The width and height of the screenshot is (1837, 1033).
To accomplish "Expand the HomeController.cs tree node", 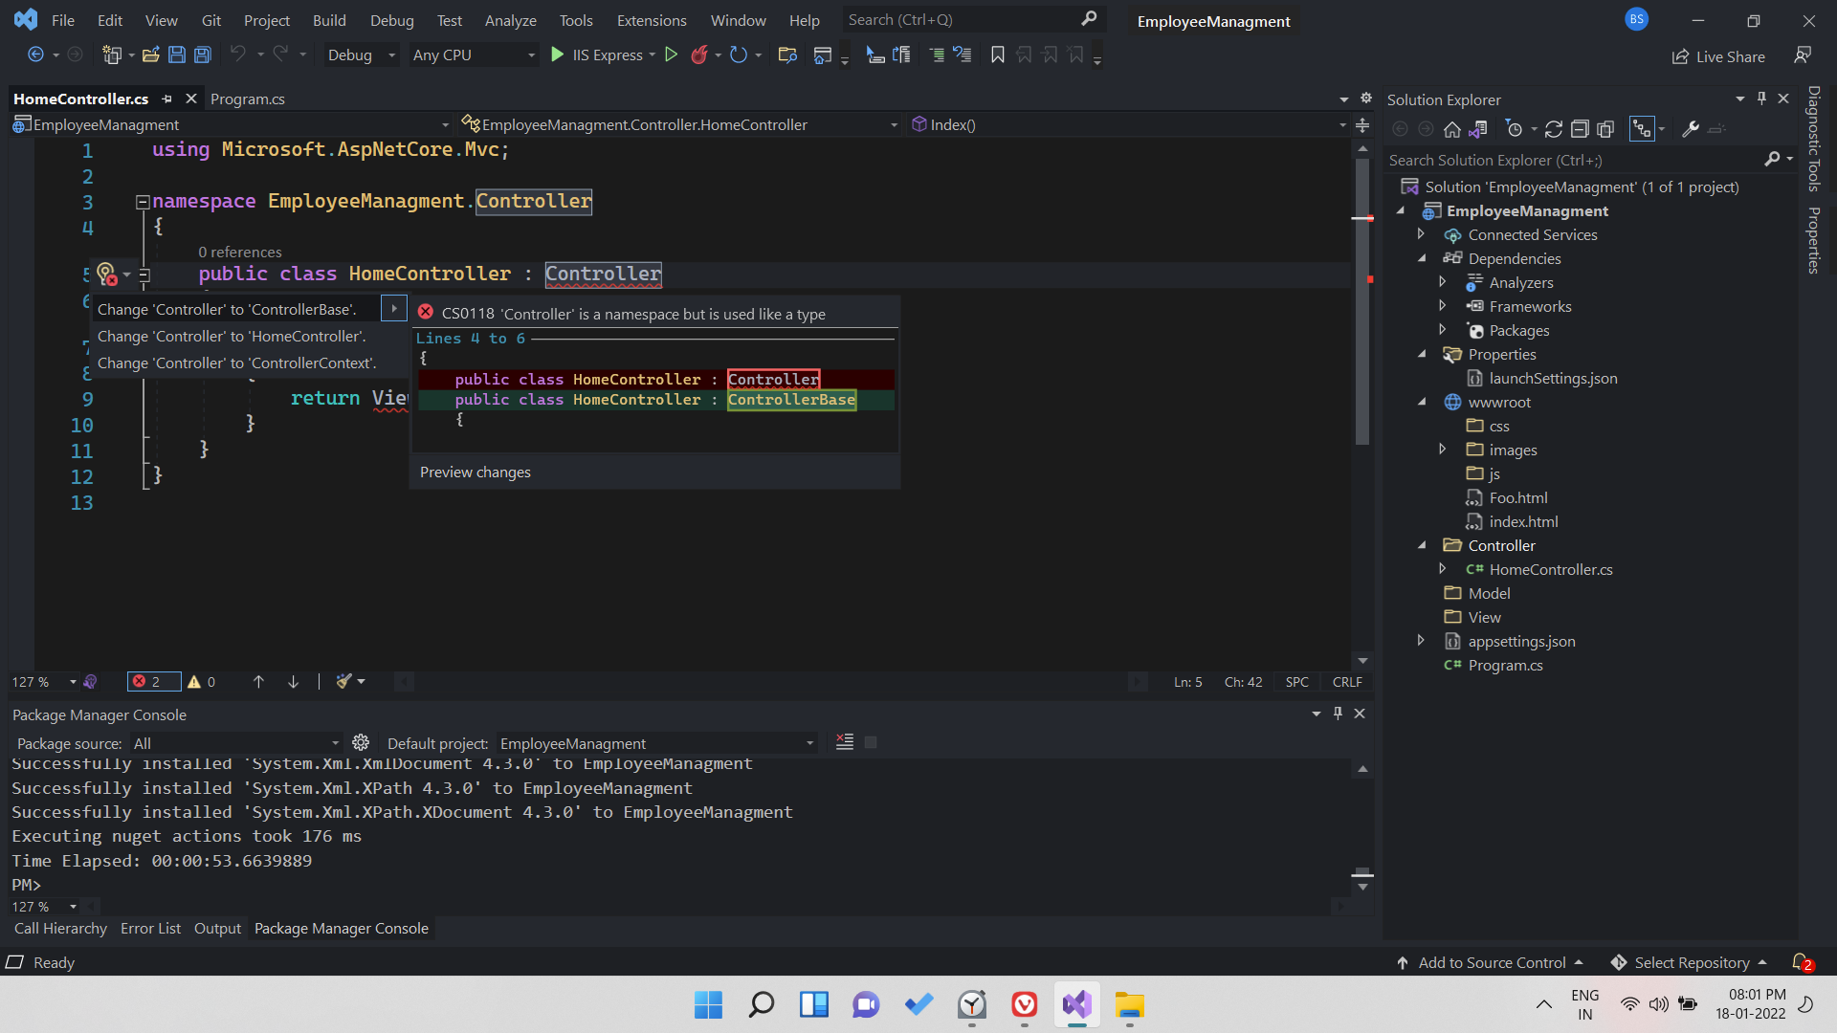I will 1443,569.
